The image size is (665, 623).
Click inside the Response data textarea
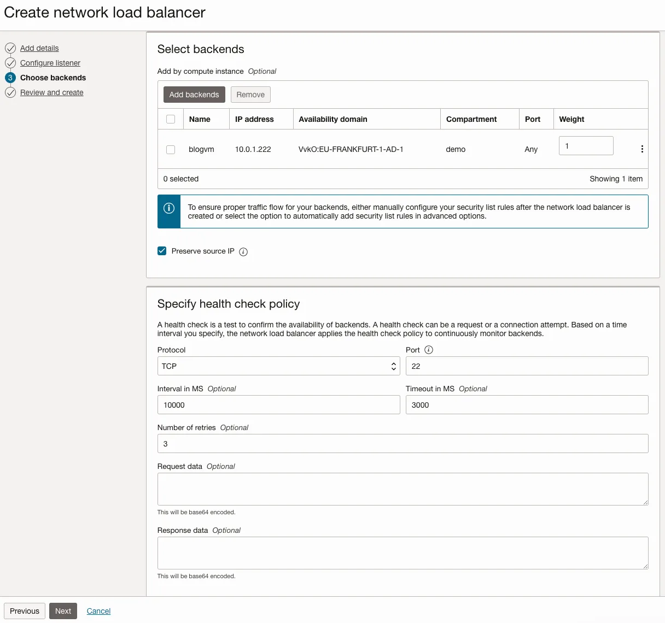403,553
